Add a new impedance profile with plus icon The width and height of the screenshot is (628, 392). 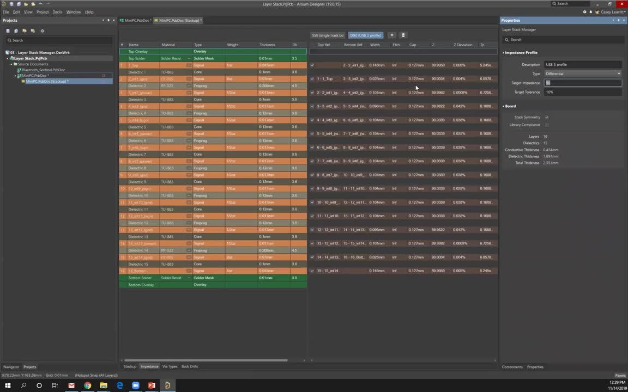click(x=391, y=35)
